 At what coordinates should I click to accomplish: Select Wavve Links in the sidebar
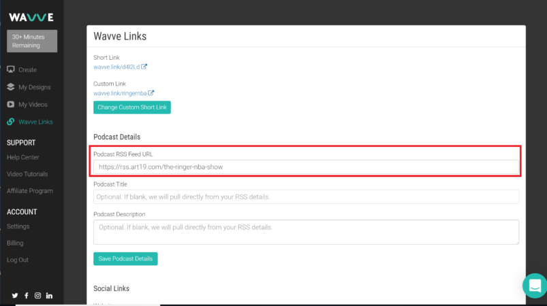tap(35, 122)
